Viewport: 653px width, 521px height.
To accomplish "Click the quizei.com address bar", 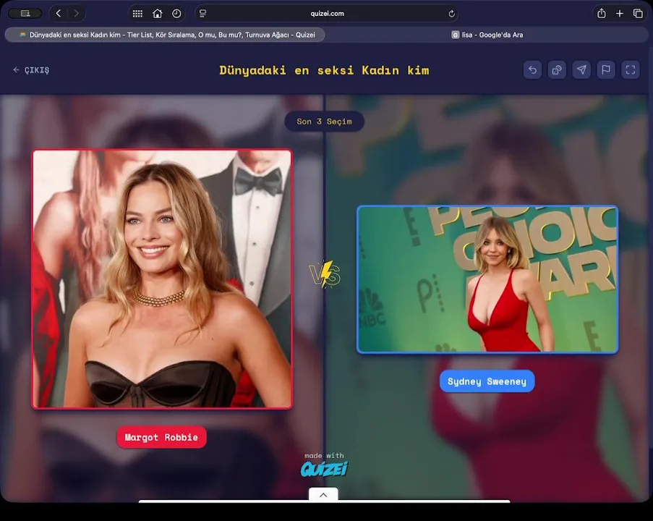I will 327,13.
